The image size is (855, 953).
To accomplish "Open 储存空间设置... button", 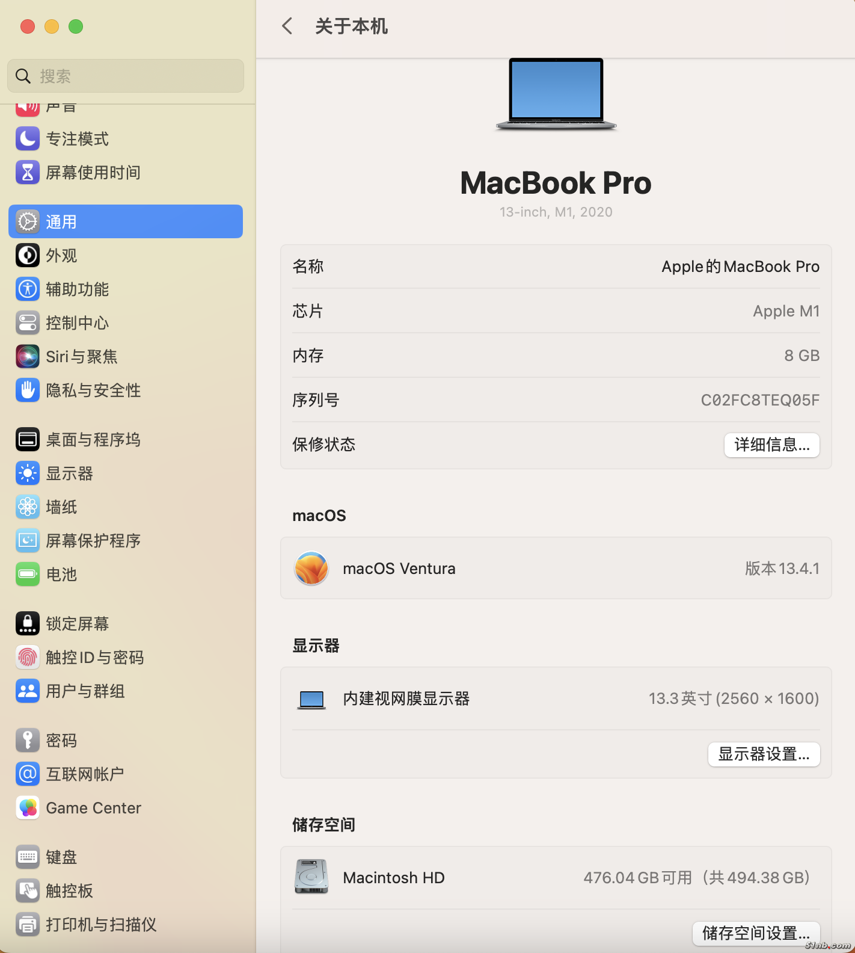I will pos(756,934).
